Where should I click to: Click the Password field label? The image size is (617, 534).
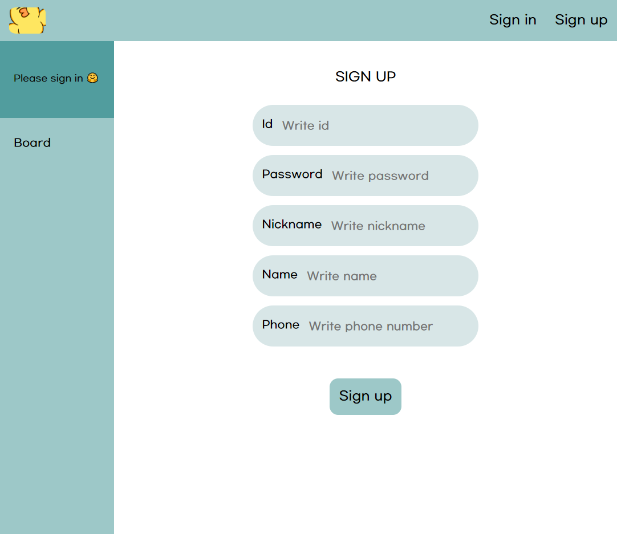(x=292, y=174)
